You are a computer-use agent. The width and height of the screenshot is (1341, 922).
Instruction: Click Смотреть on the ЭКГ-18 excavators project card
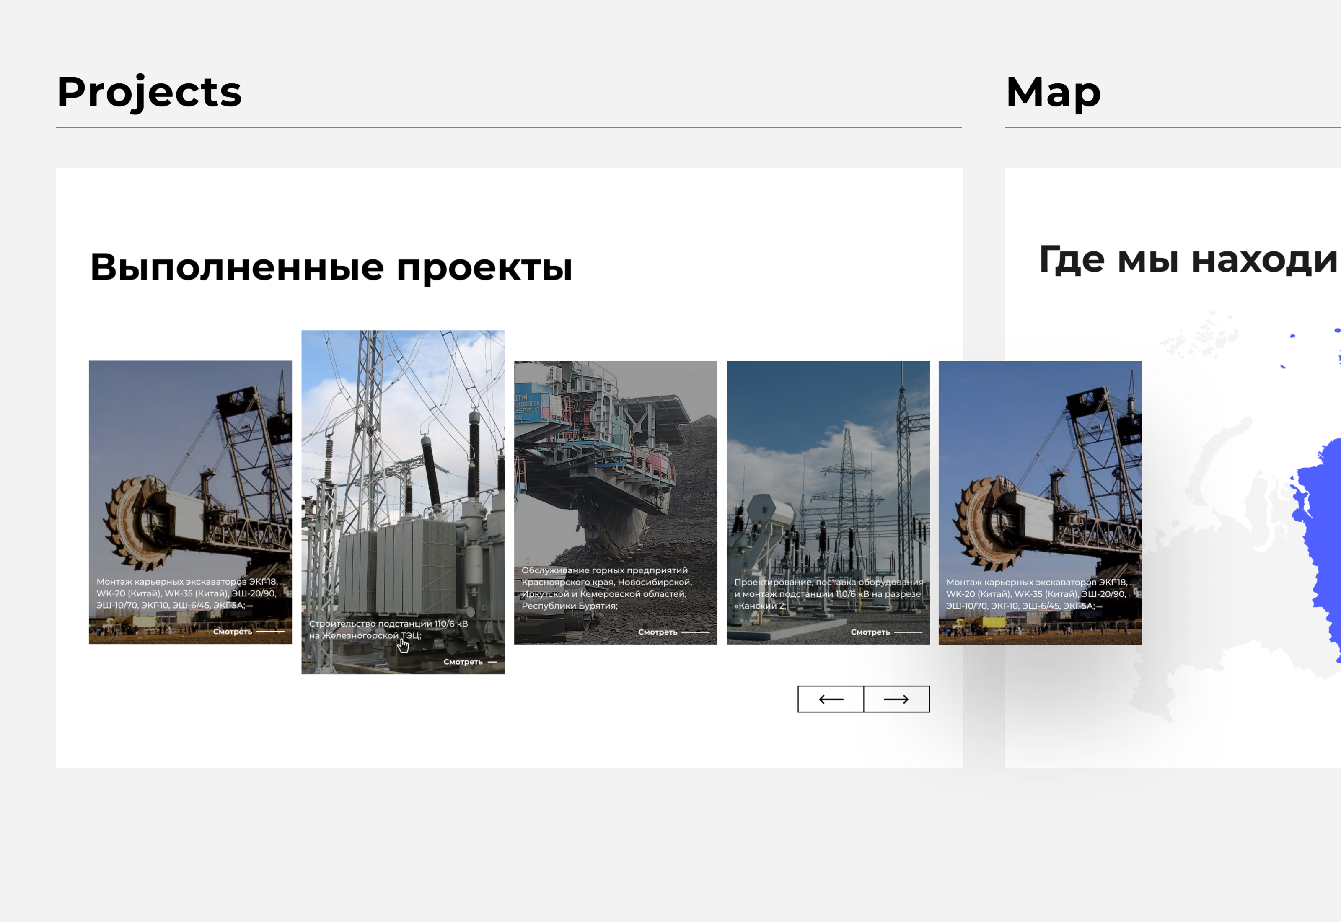point(234,632)
